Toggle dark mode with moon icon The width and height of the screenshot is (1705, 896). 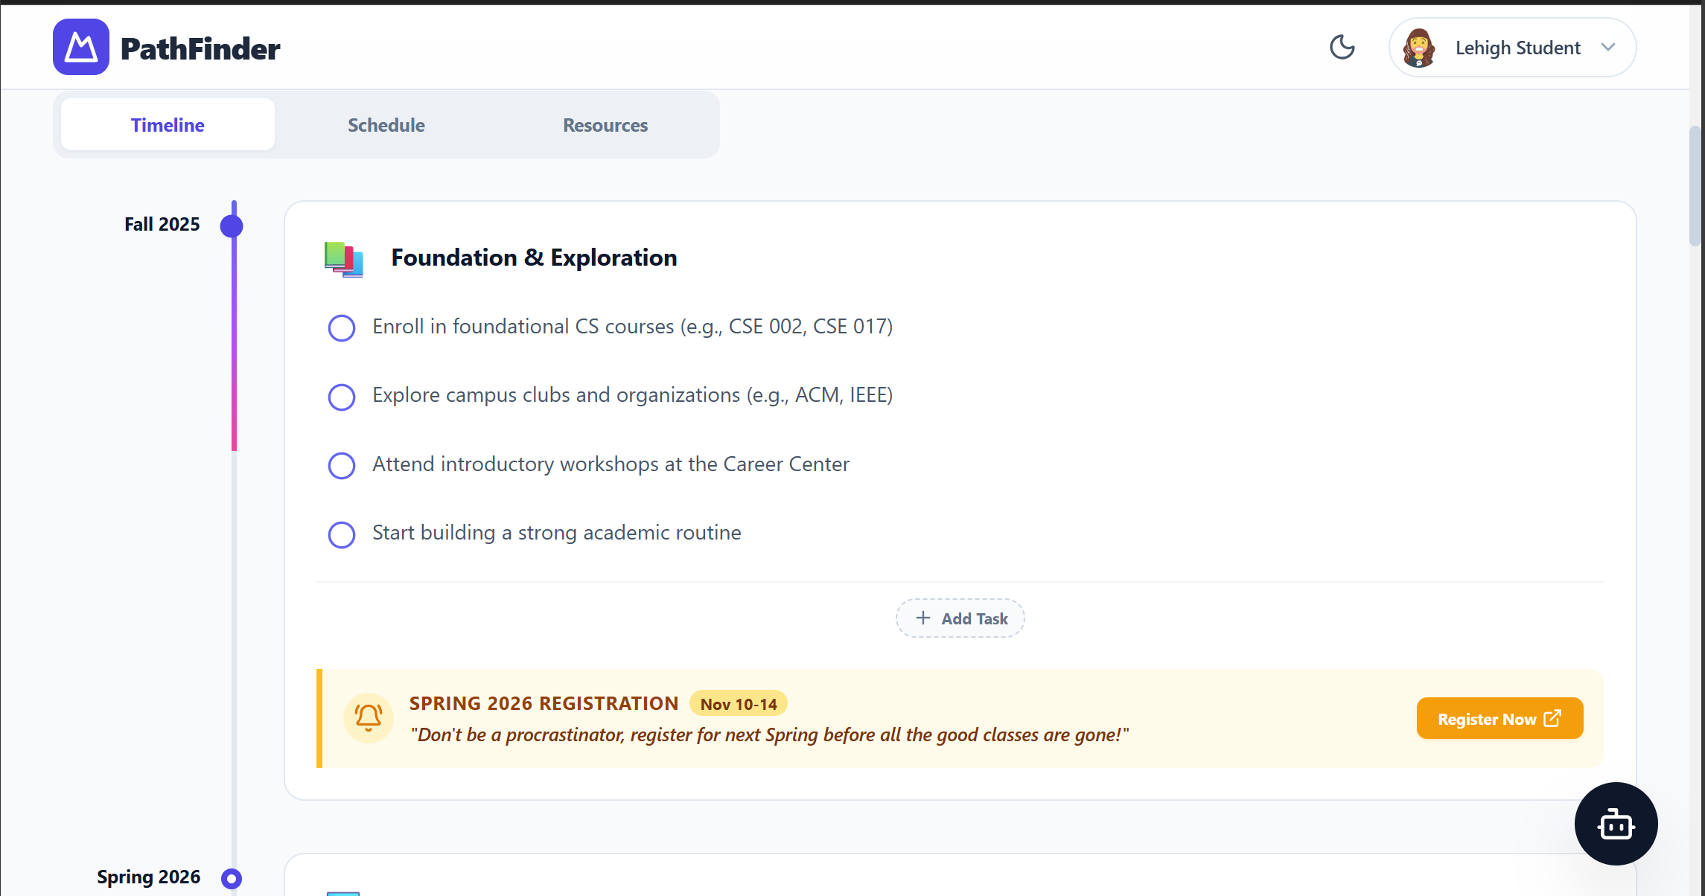(x=1342, y=48)
